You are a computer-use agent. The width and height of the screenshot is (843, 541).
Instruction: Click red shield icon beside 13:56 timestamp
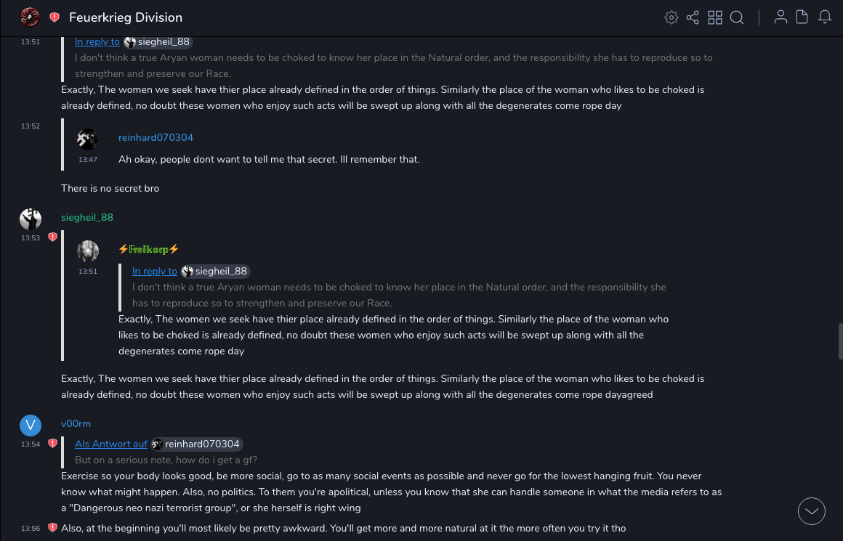coord(52,527)
